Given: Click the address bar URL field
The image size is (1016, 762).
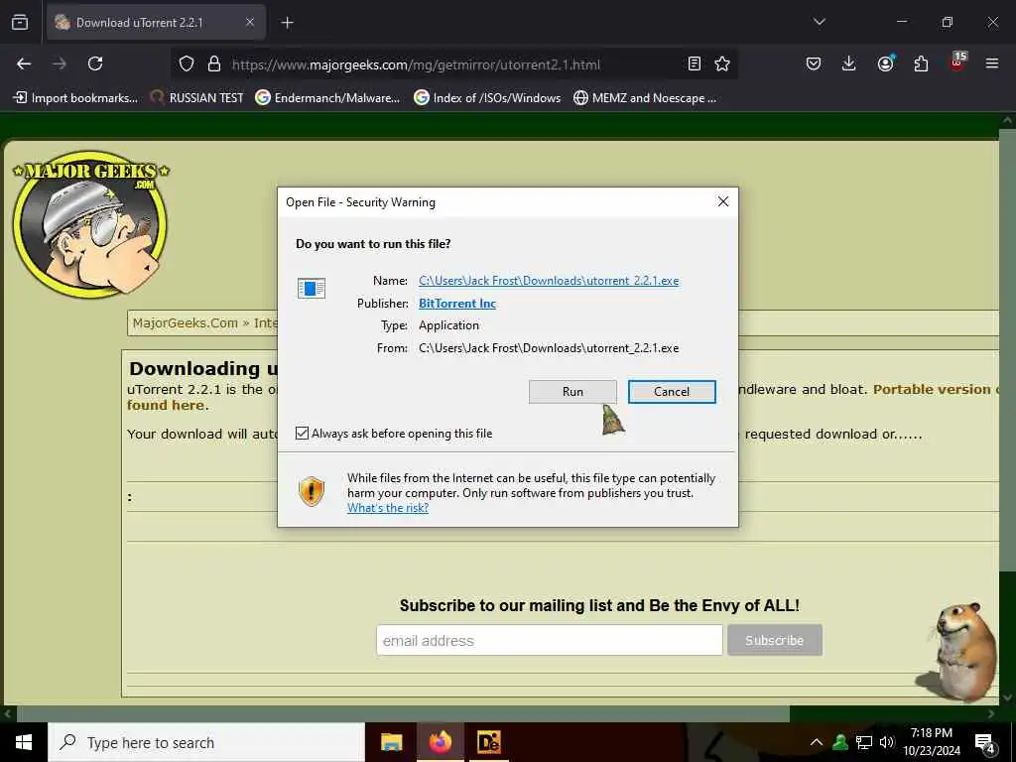Looking at the screenshot, I should [x=453, y=64].
